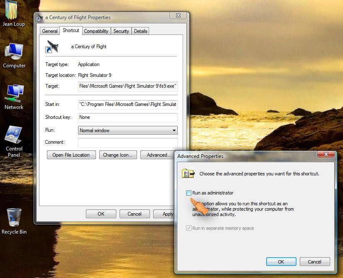Click the "Choose the advanced properties" instruction text

tap(259, 174)
